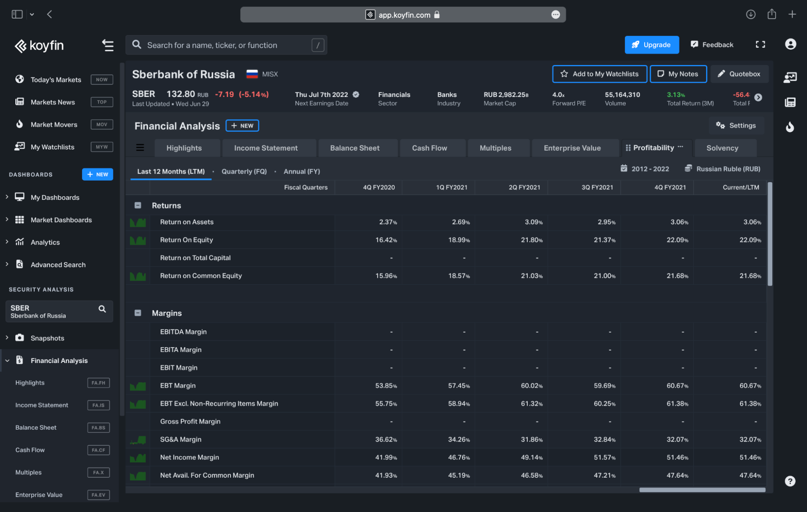
Task: Open Financial Analysis Settings
Action: tap(736, 126)
